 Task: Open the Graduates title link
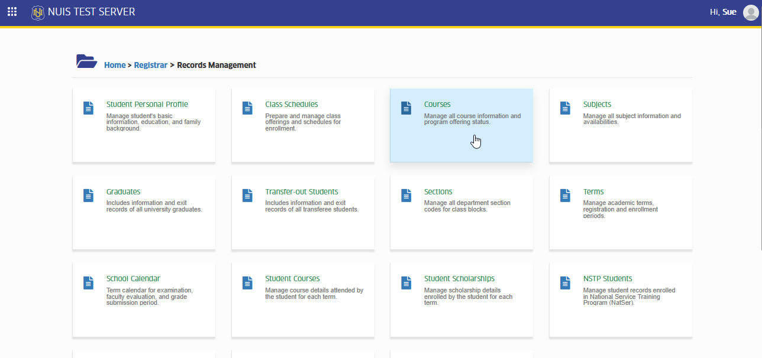coord(124,192)
